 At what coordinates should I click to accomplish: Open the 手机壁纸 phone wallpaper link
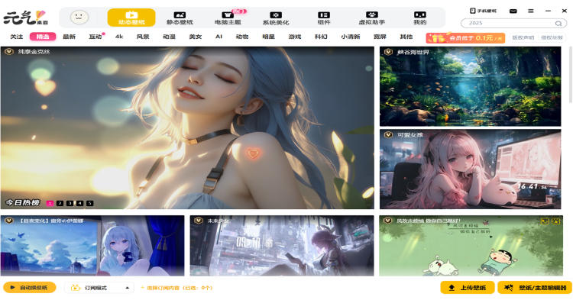(x=483, y=11)
